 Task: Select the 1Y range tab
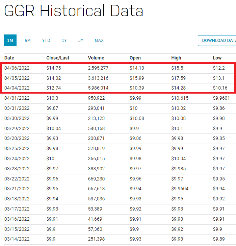tap(64, 41)
